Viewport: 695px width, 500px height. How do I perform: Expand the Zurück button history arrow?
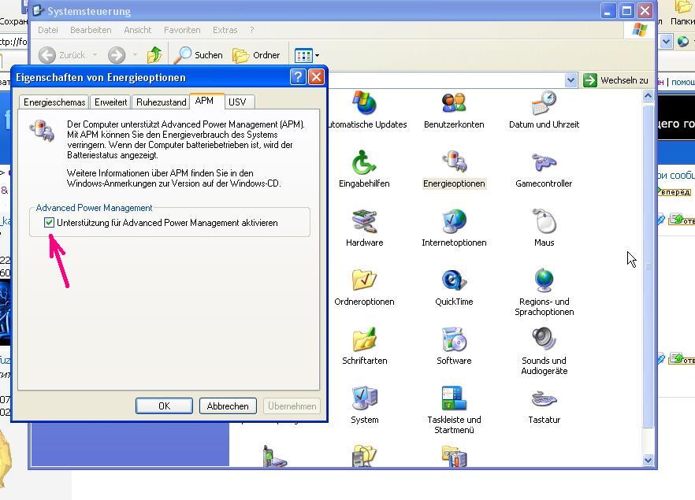(x=95, y=55)
